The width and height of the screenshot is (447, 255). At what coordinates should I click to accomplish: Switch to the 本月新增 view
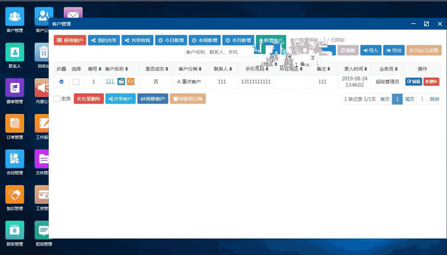pos(238,40)
